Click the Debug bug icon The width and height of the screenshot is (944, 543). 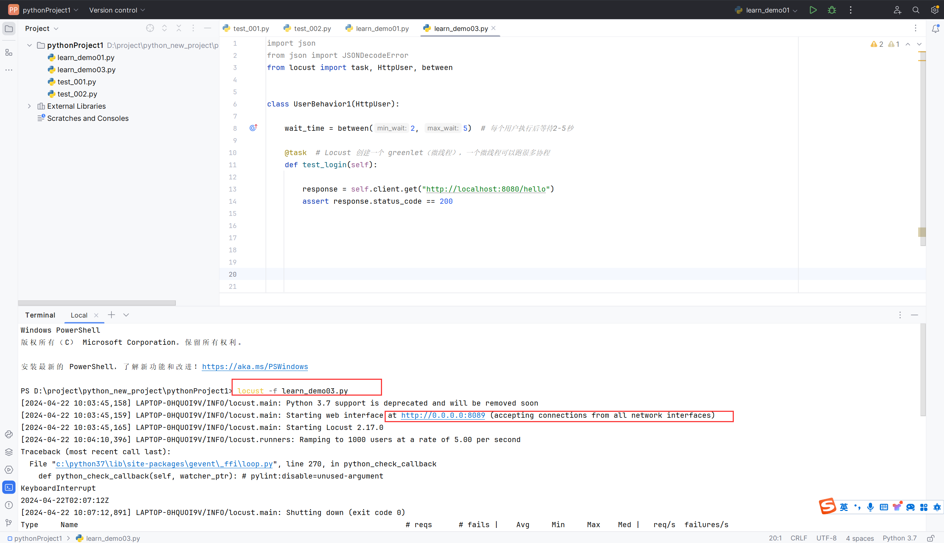point(832,10)
